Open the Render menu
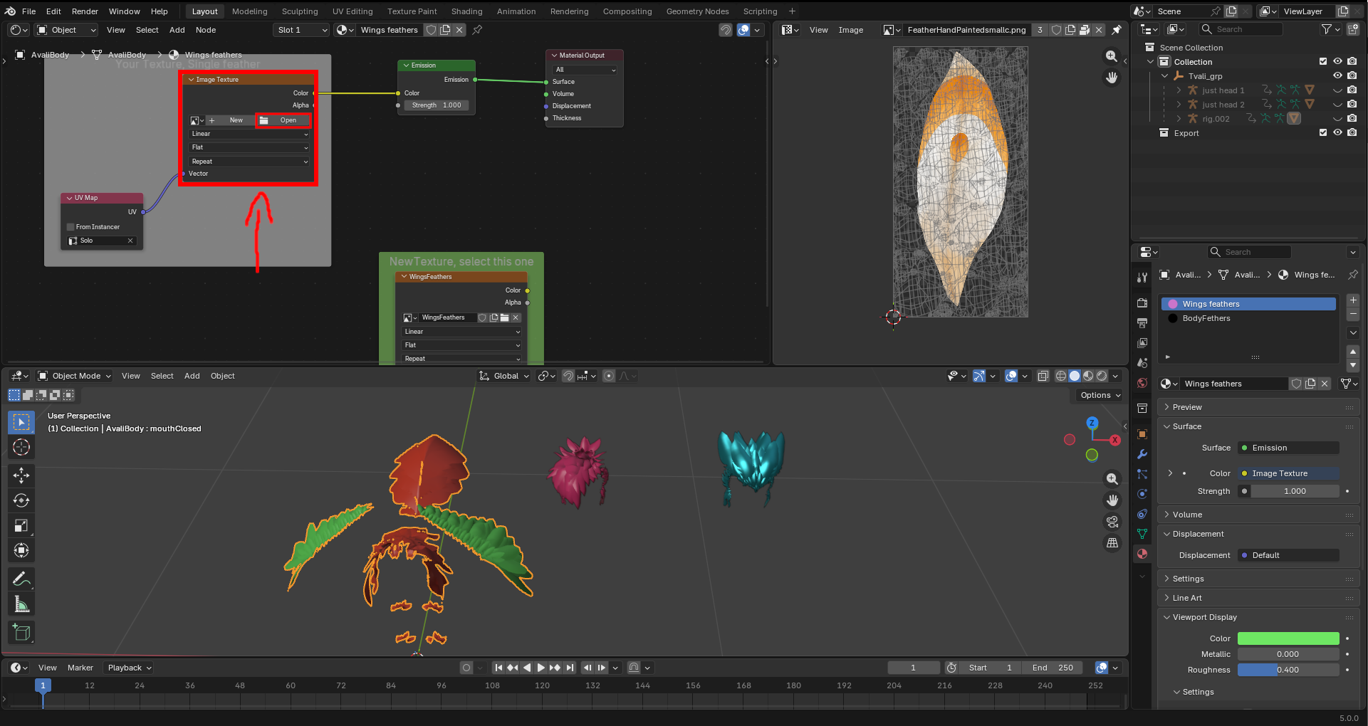The height and width of the screenshot is (726, 1368). coord(85,11)
